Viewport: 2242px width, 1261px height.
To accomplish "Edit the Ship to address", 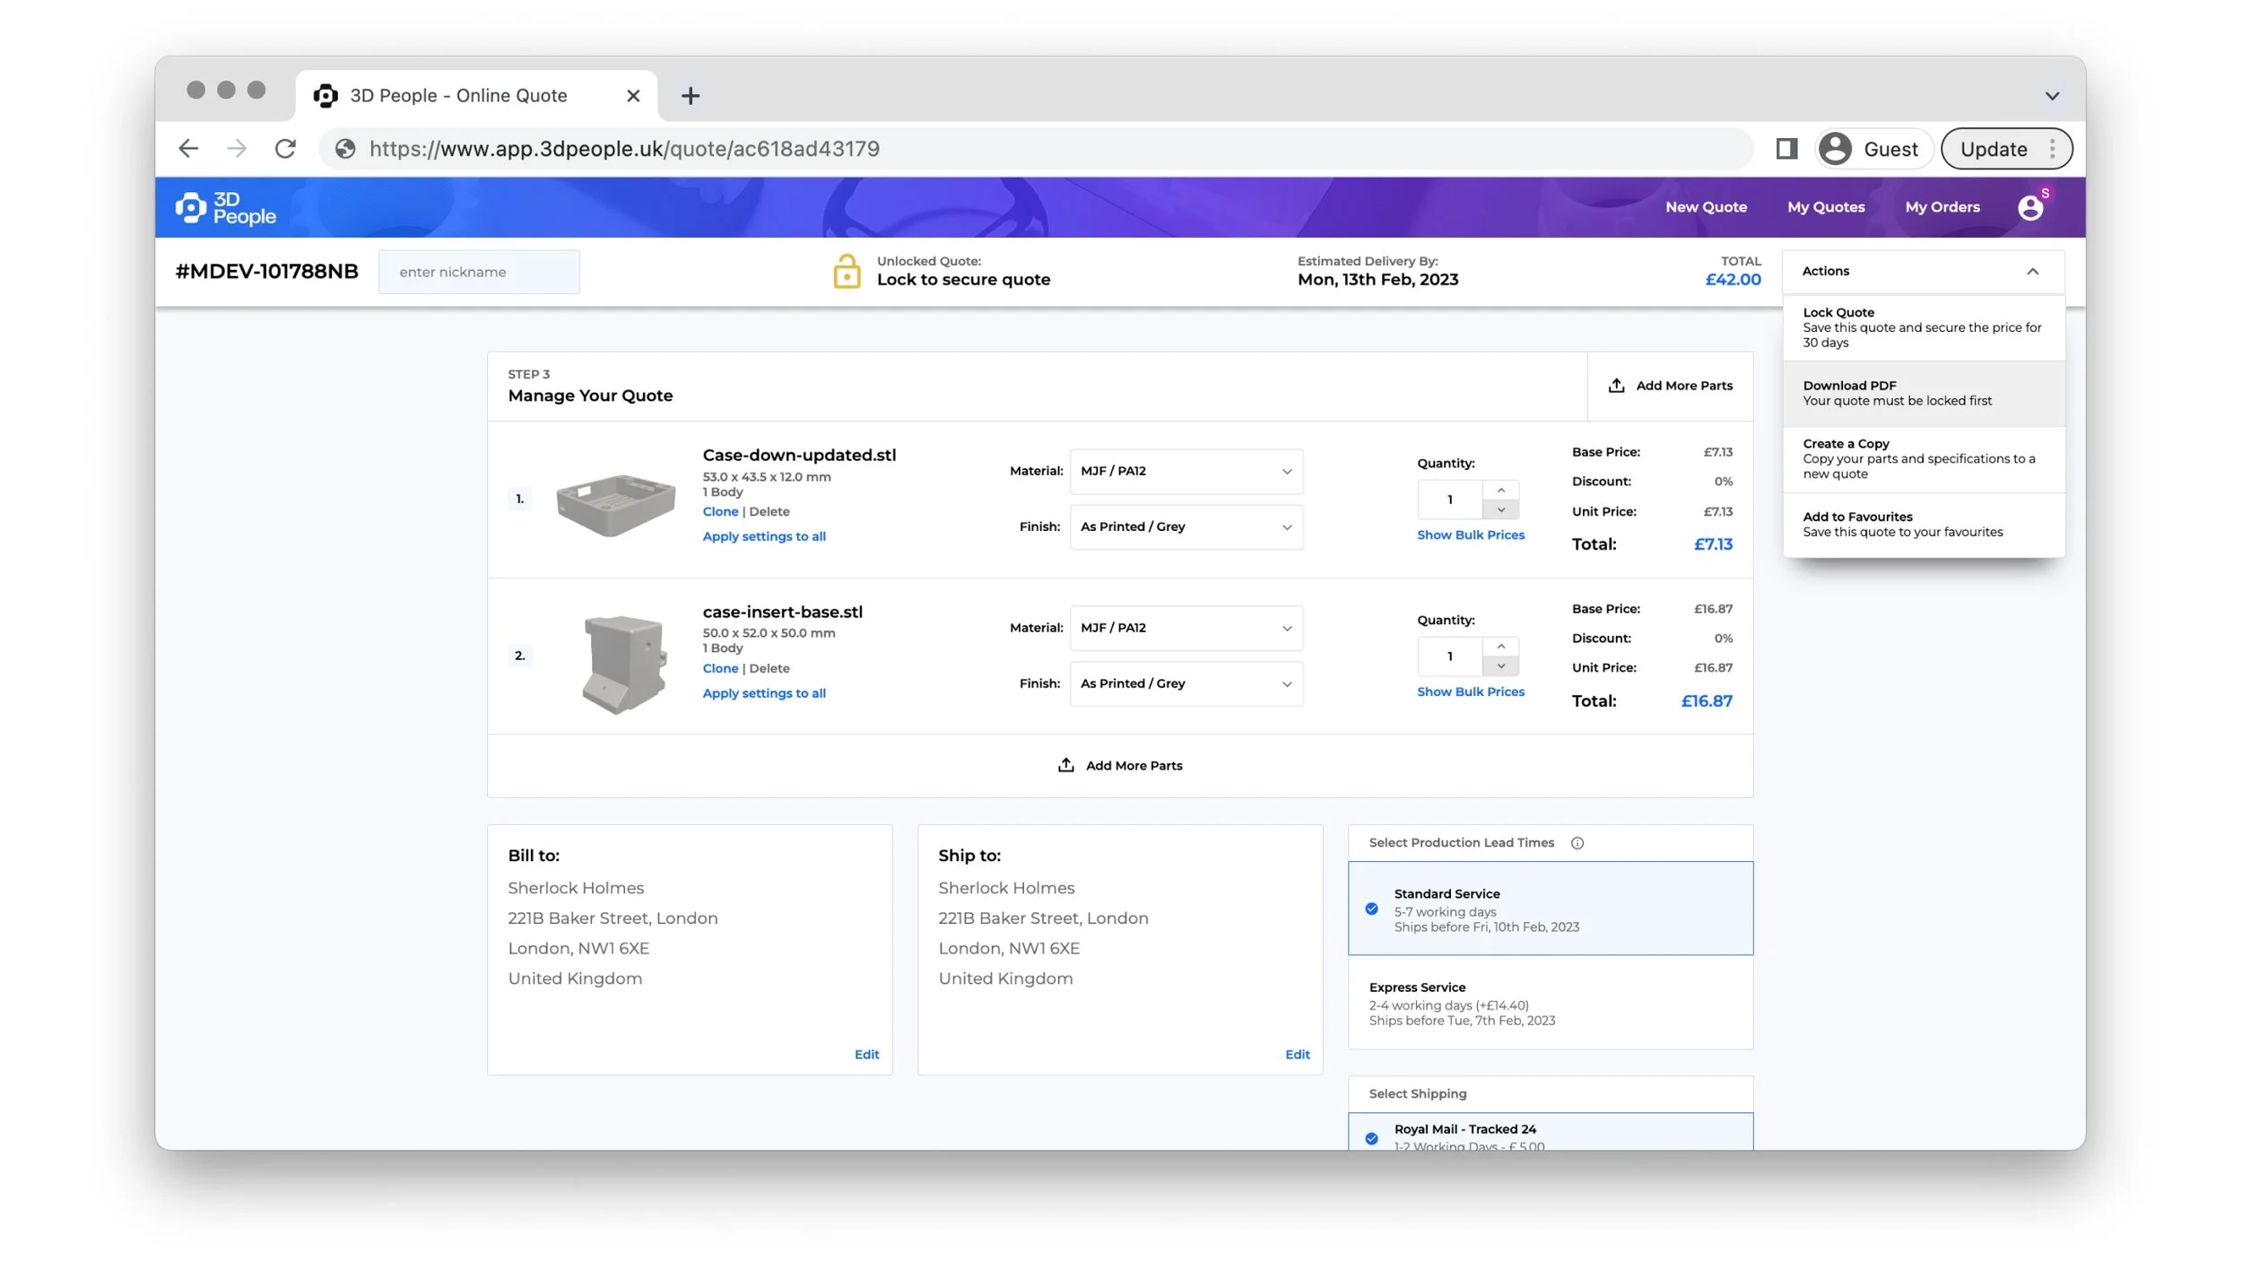I will coord(1297,1055).
